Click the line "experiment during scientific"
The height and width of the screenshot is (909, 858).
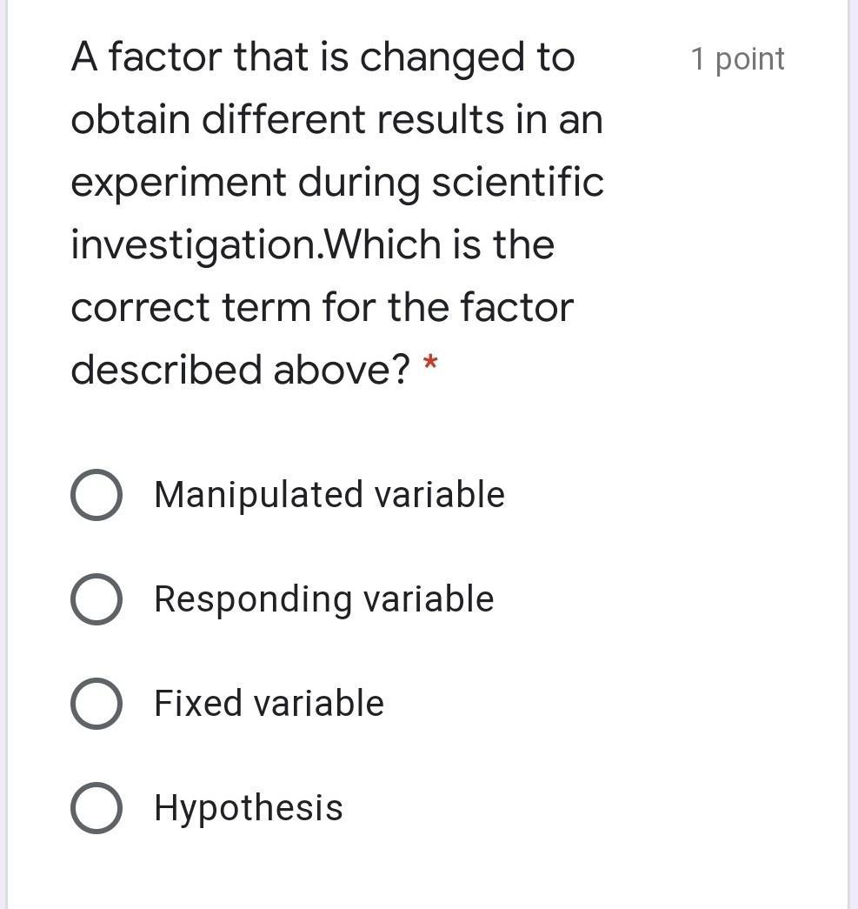(336, 183)
